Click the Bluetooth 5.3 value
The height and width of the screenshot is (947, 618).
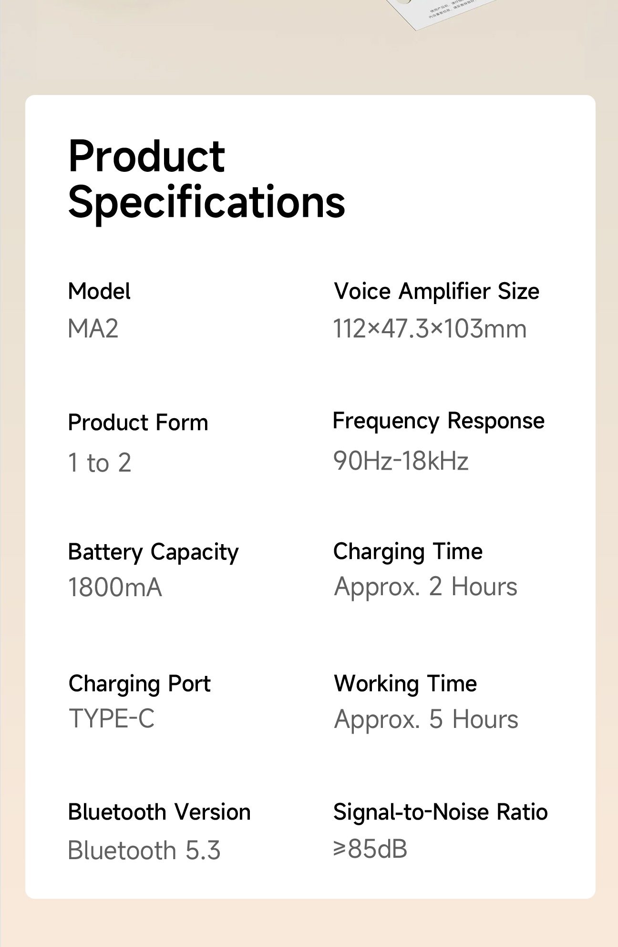pyautogui.click(x=144, y=850)
